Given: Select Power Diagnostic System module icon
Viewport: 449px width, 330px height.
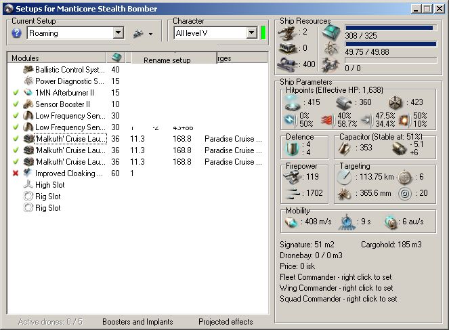Looking at the screenshot, I should tap(28, 81).
